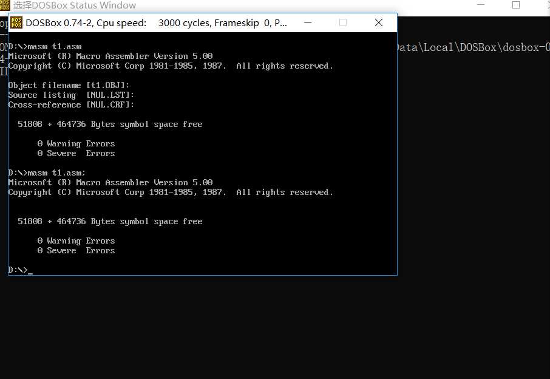Maximize the DOSBox 0.74-2 window
This screenshot has height=379, width=550.
coord(343,23)
